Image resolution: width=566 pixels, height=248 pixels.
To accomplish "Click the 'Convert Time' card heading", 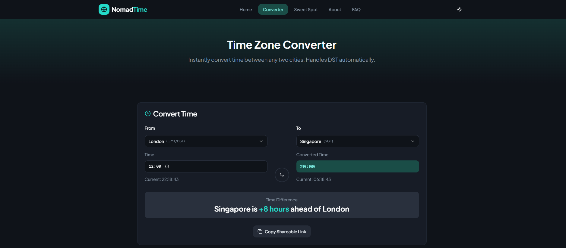I will (175, 114).
